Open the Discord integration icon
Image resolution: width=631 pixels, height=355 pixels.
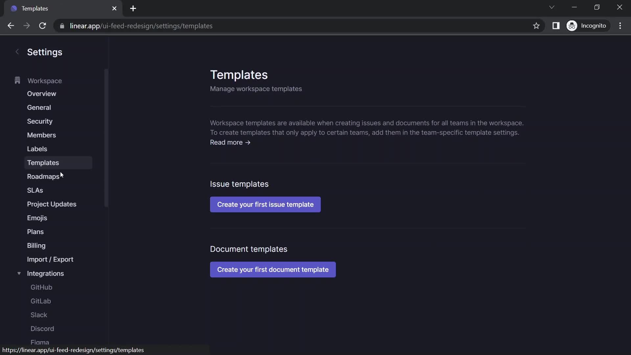coord(42,329)
